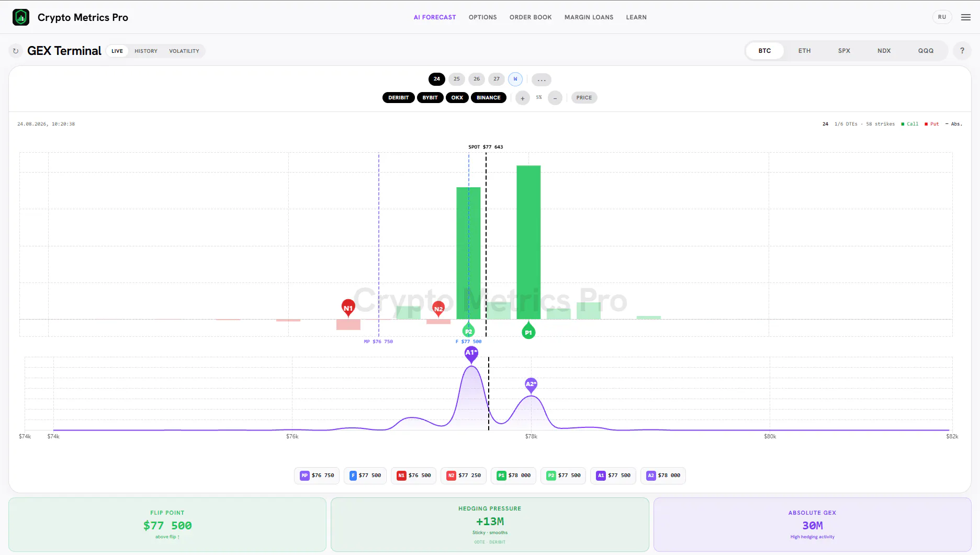The height and width of the screenshot is (555, 980).
Task: Click the F $77 500 legend chip
Action: pos(366,475)
